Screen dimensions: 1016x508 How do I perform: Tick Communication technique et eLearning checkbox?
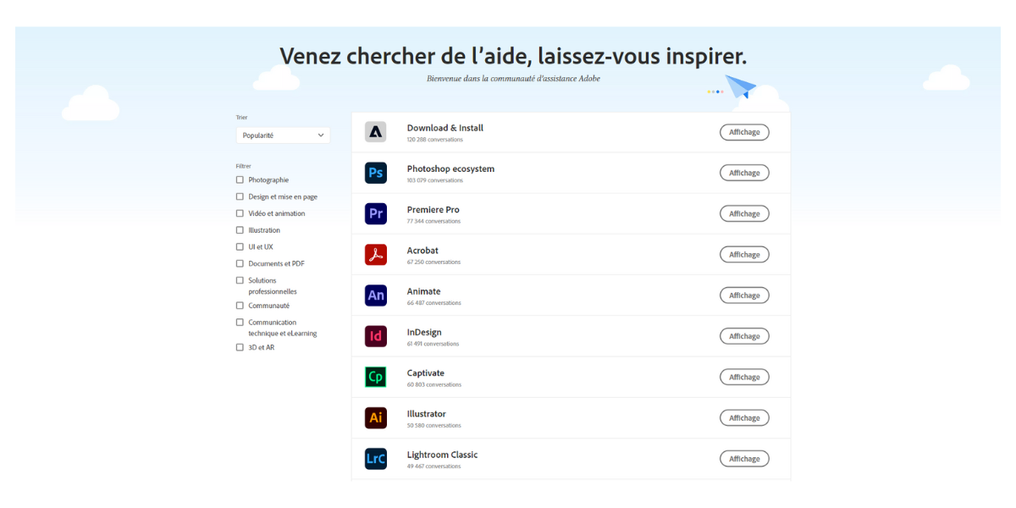click(x=240, y=323)
